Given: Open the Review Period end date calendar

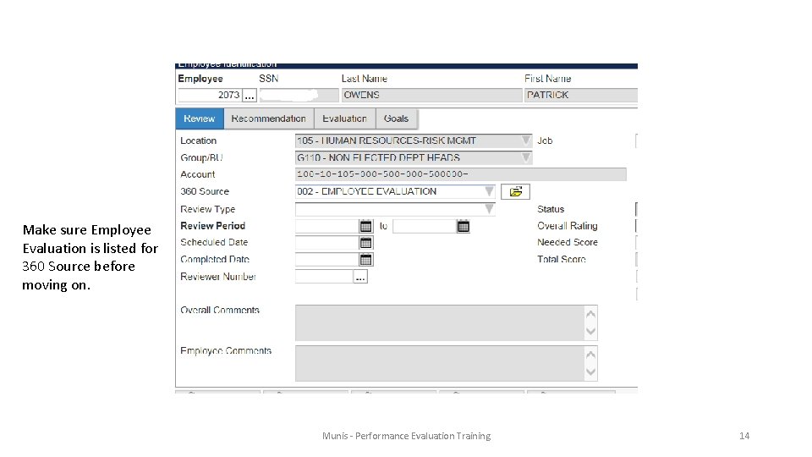Looking at the screenshot, I should point(463,227).
